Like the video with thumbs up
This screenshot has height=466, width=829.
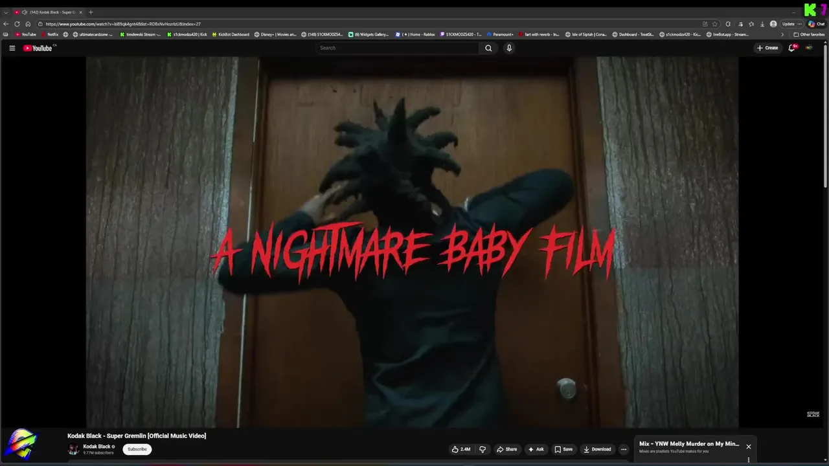(461, 449)
